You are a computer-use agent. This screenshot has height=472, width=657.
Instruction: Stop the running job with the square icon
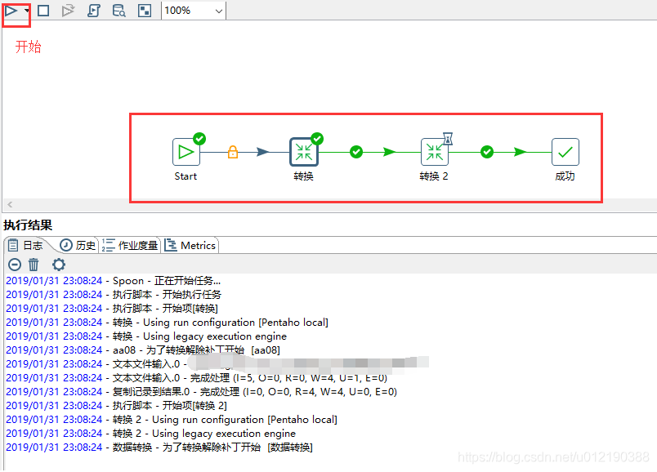(43, 11)
